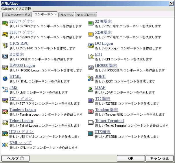This screenshot has width=175, height=163.
Task: Select the CICS RPC link
Action: [x=19, y=43]
